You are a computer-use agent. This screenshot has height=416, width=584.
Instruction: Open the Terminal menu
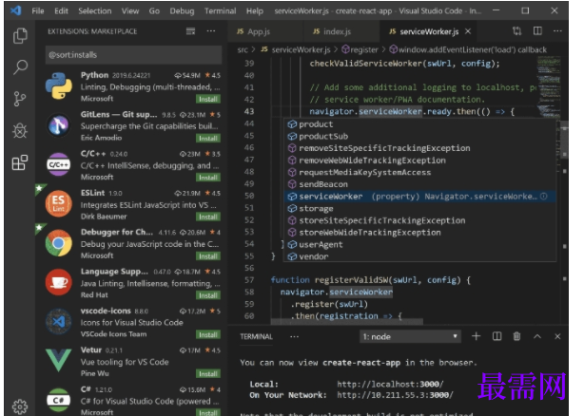220,11
